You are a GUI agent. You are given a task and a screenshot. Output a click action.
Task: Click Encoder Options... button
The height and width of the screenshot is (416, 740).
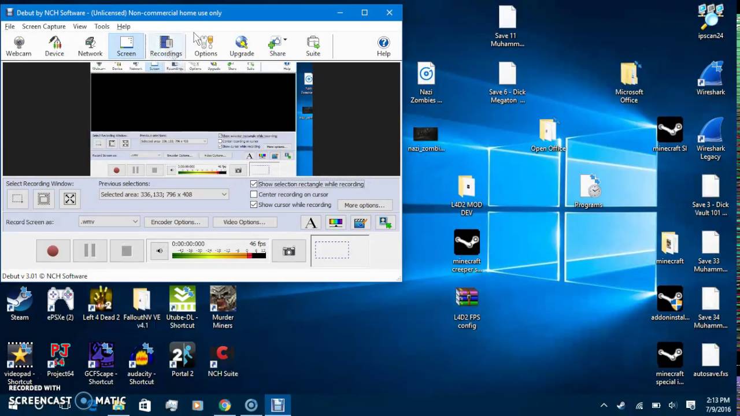coord(176,222)
